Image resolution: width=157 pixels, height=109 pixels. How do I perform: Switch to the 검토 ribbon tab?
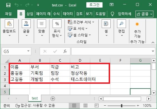click(79, 14)
